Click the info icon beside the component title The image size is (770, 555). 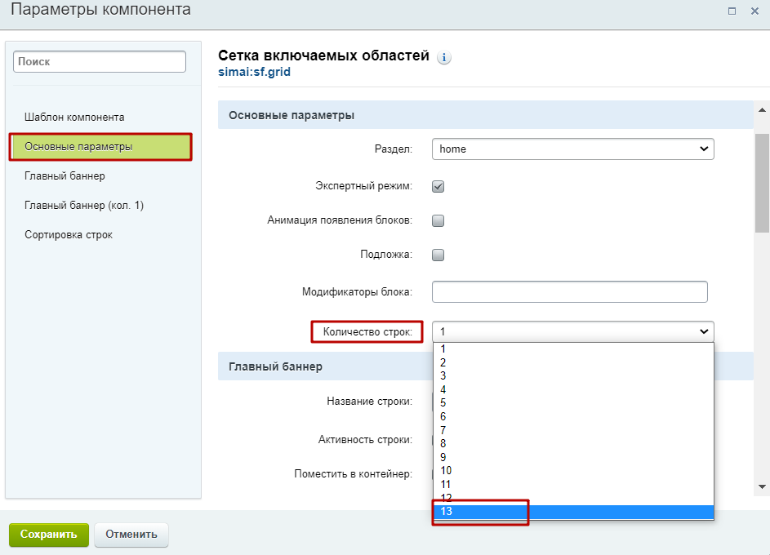(444, 58)
